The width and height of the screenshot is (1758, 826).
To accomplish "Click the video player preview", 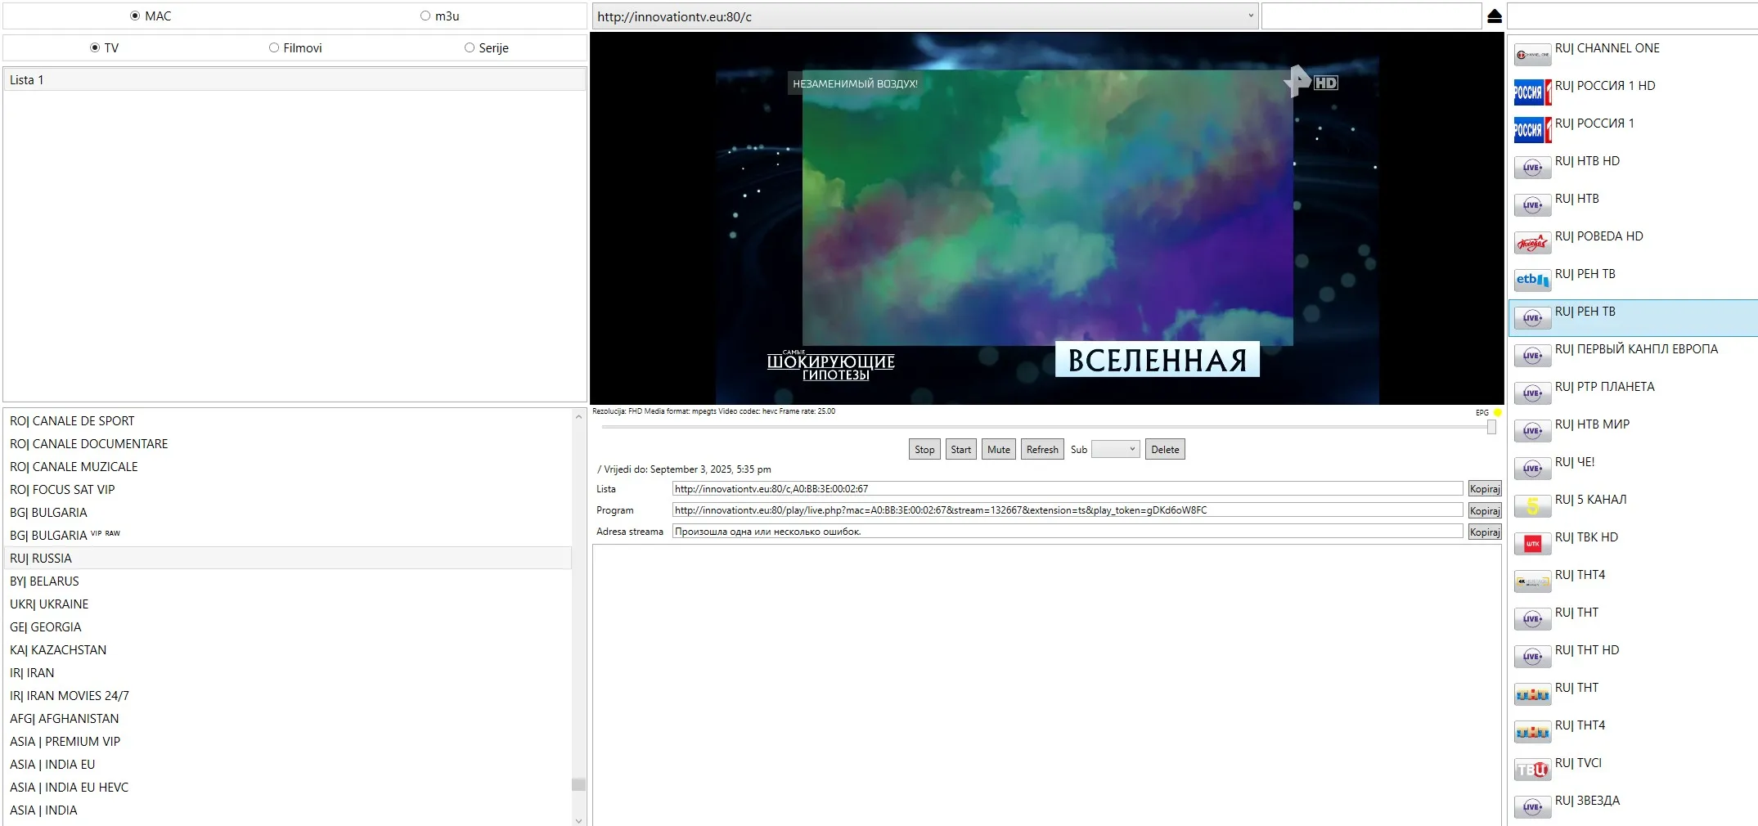I will point(1047,218).
